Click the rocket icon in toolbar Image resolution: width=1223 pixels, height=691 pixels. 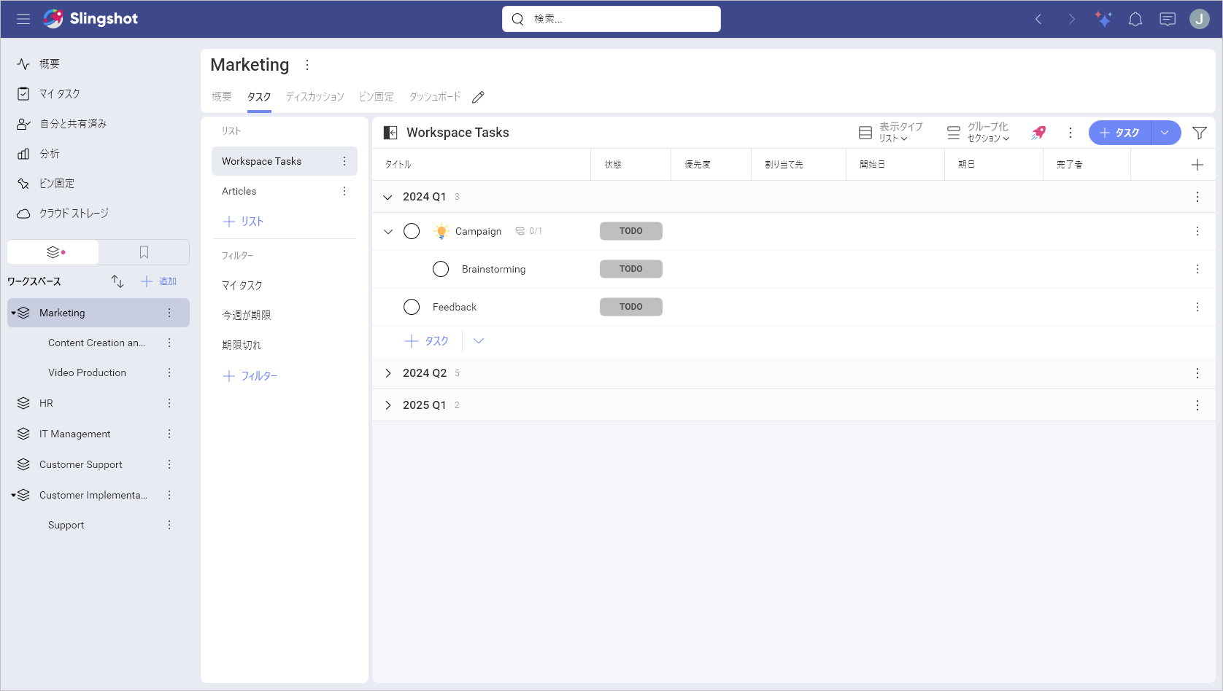coord(1038,133)
